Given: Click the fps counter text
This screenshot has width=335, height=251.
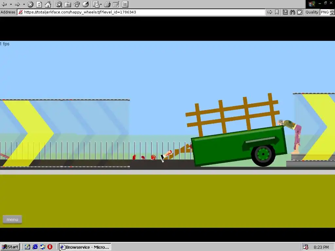Looking at the screenshot, I should click(x=5, y=44).
